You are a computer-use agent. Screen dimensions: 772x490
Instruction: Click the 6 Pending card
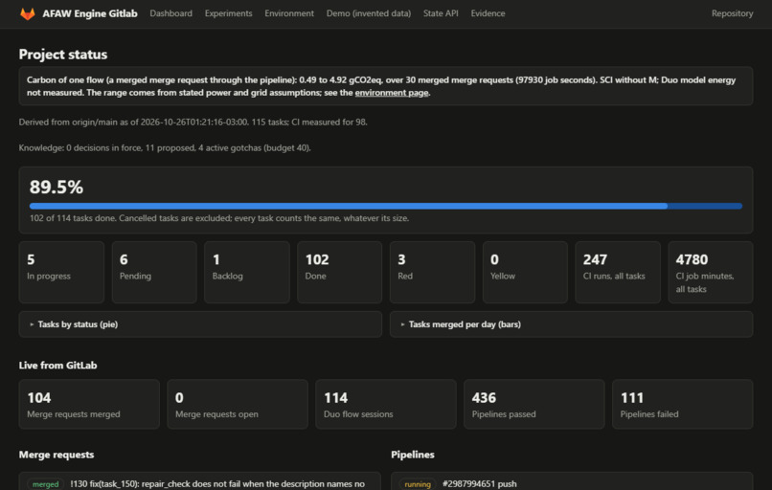(154, 272)
